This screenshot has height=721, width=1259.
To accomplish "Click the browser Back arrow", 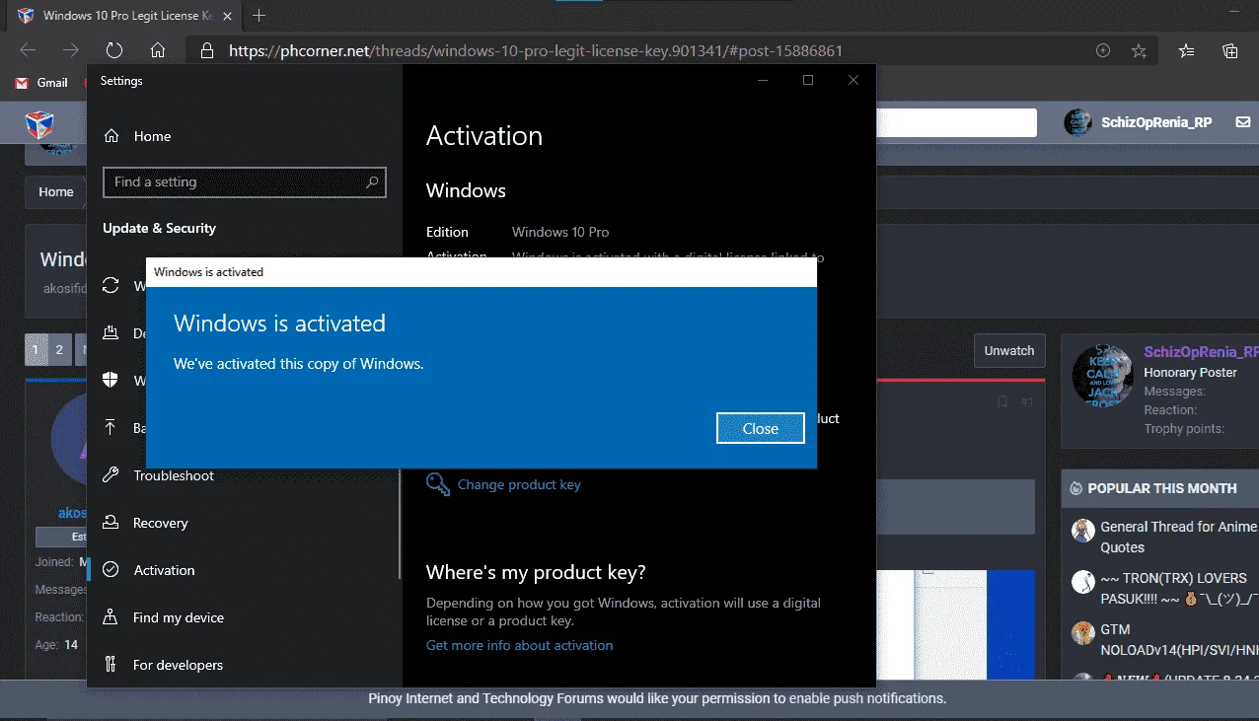I will [28, 50].
